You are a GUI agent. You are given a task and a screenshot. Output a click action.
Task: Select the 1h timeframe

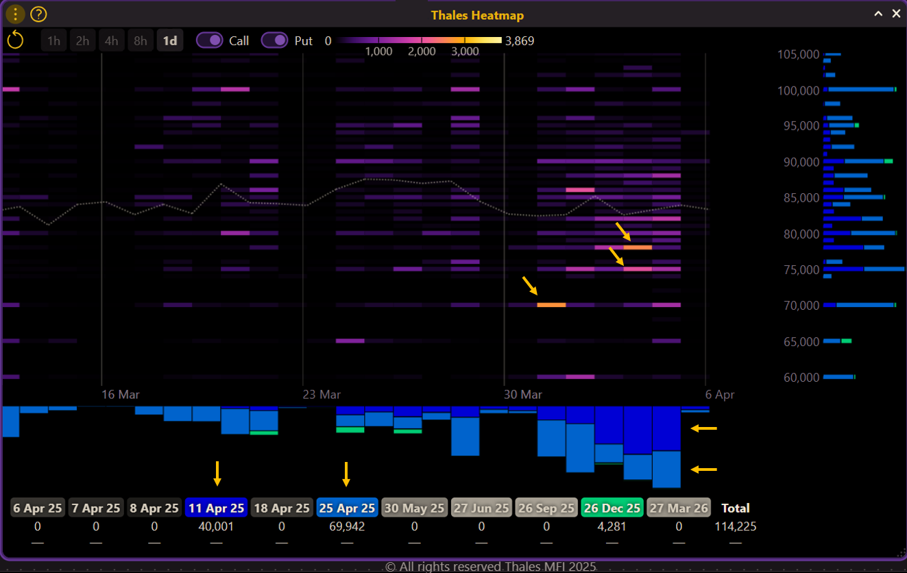53,41
